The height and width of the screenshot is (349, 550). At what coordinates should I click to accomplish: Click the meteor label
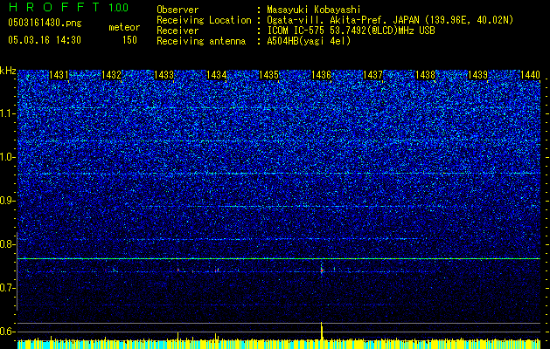coord(124,27)
